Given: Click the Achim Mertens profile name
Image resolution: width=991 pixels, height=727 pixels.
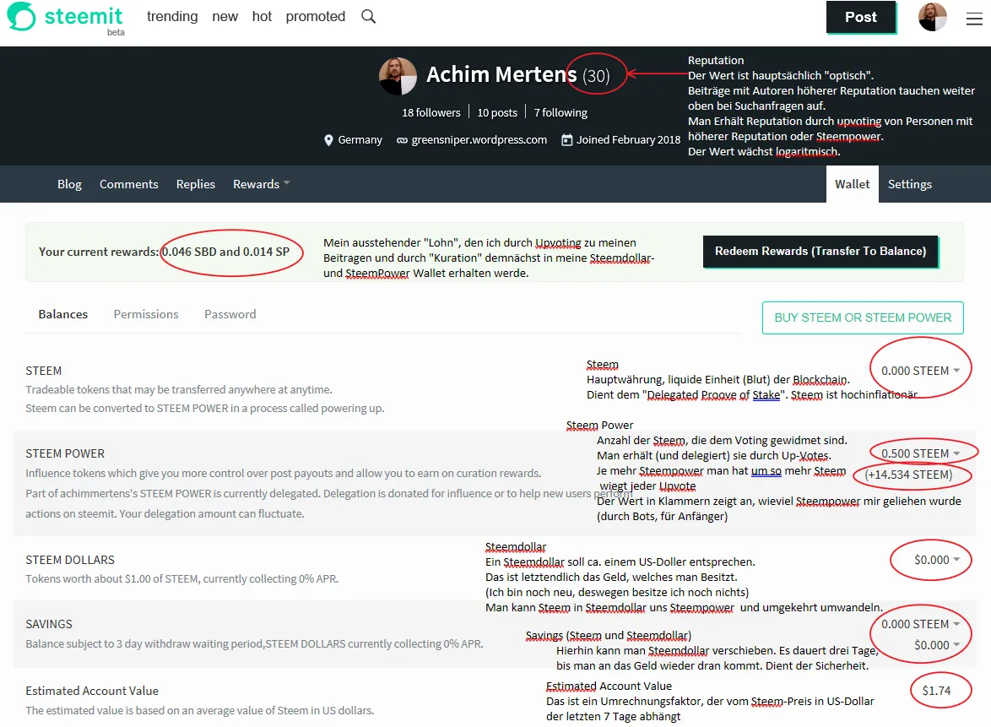Looking at the screenshot, I should pos(501,74).
